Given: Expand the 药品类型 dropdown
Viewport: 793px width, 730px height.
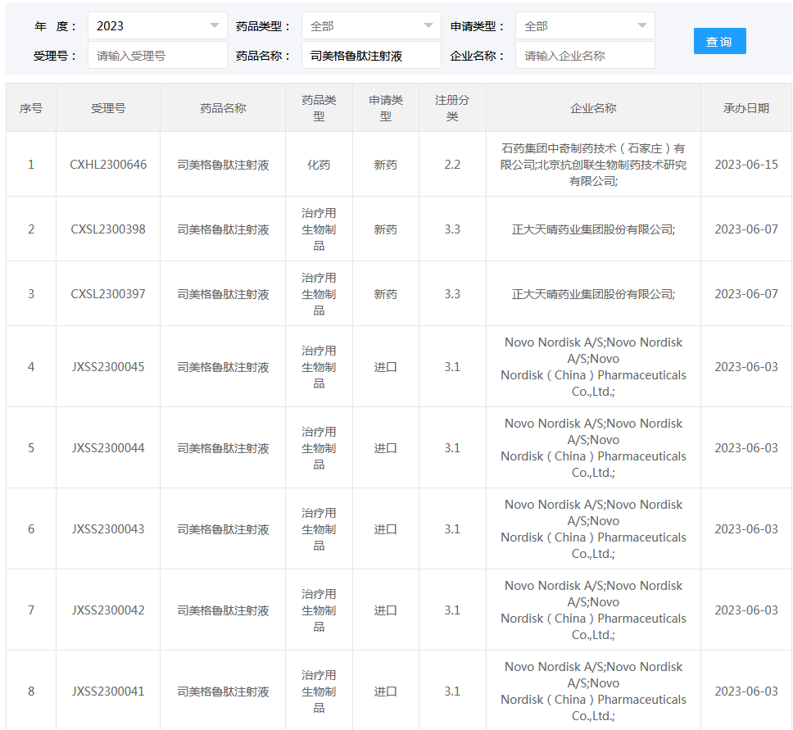Looking at the screenshot, I should tap(371, 25).
